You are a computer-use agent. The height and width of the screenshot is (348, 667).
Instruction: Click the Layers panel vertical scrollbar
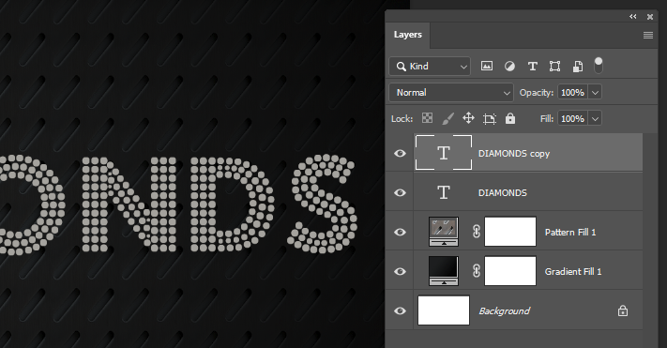pyautogui.click(x=650, y=240)
